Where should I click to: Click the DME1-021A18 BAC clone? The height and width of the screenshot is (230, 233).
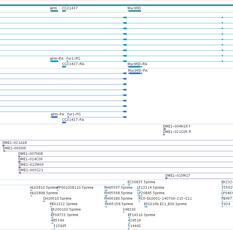point(118,145)
